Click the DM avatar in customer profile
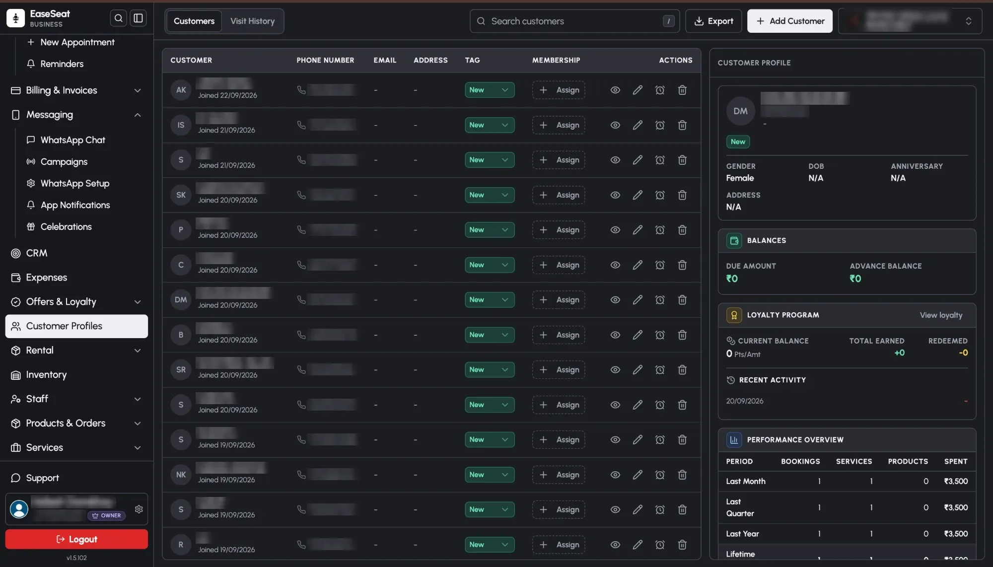 pos(740,111)
